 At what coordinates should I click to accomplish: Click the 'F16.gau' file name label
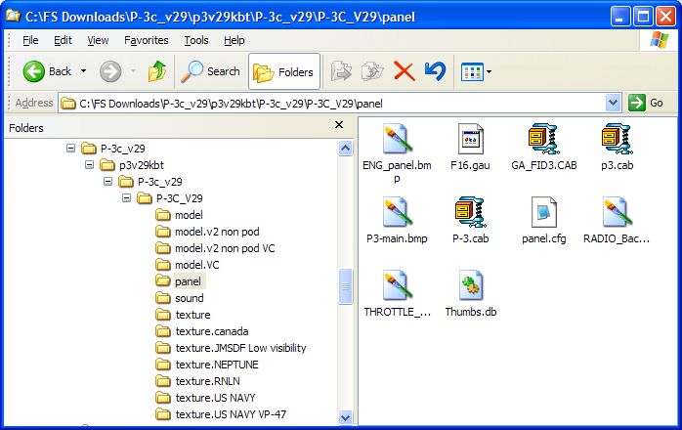click(470, 165)
